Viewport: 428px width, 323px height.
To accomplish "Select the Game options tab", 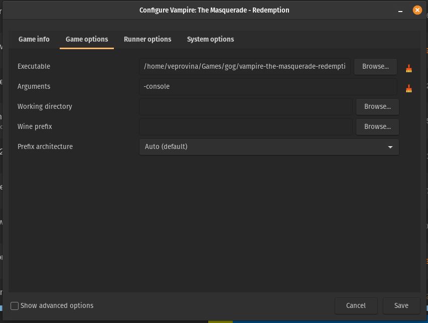I will click(x=87, y=39).
